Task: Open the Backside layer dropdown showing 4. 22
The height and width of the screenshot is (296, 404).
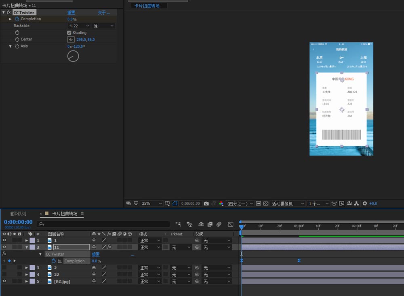Action: [x=79, y=26]
